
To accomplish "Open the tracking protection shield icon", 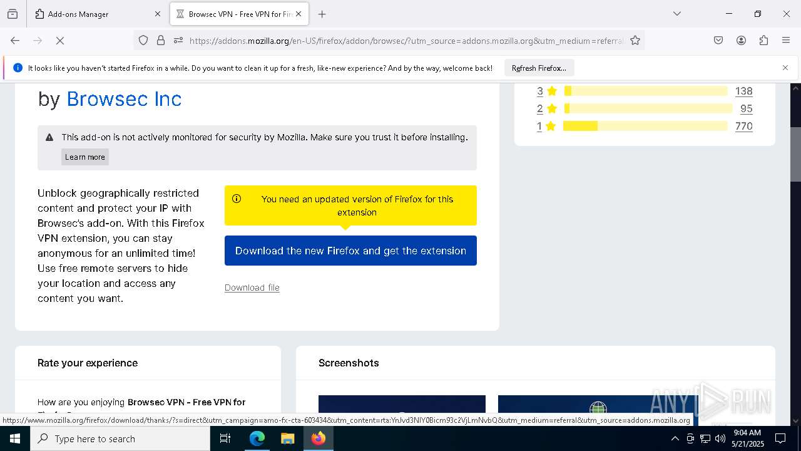I will click(143, 40).
